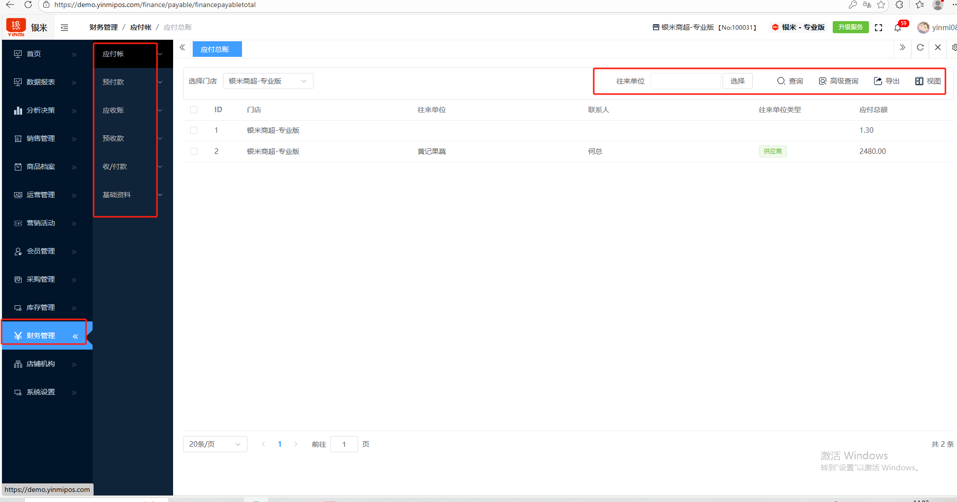Click the 高级查询 advanced search

(x=838, y=81)
